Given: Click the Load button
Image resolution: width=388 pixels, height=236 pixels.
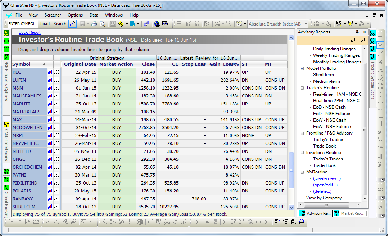Looking at the screenshot, I should pyautogui.click(x=45, y=24).
